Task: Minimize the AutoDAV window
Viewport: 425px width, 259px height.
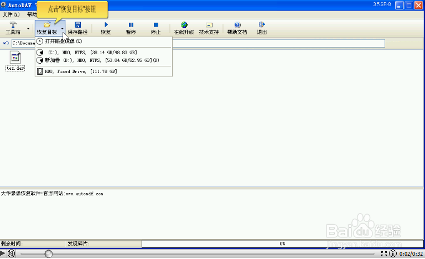Action: coord(399,5)
